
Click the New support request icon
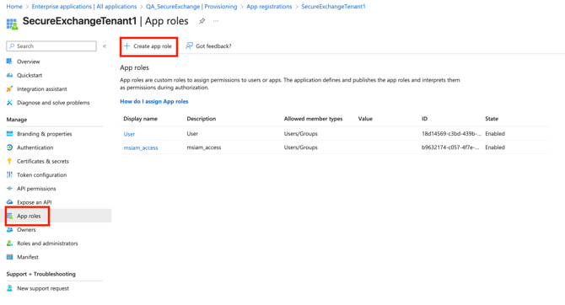pyautogui.click(x=9, y=288)
